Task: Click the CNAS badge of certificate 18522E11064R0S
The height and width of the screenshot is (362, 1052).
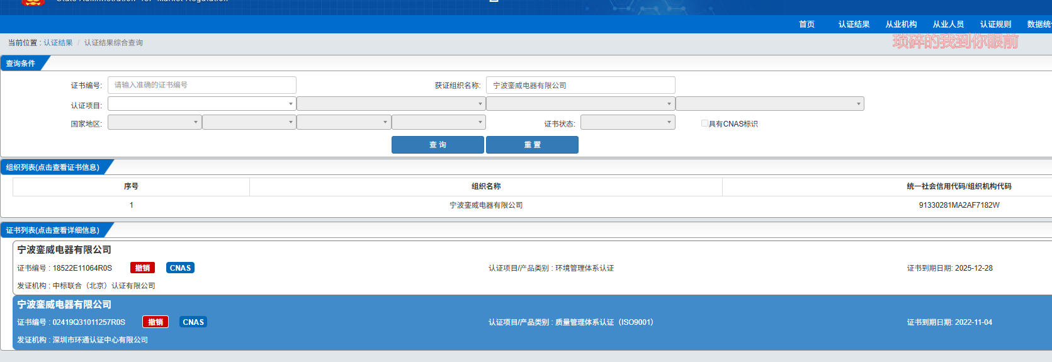Action: tap(180, 268)
